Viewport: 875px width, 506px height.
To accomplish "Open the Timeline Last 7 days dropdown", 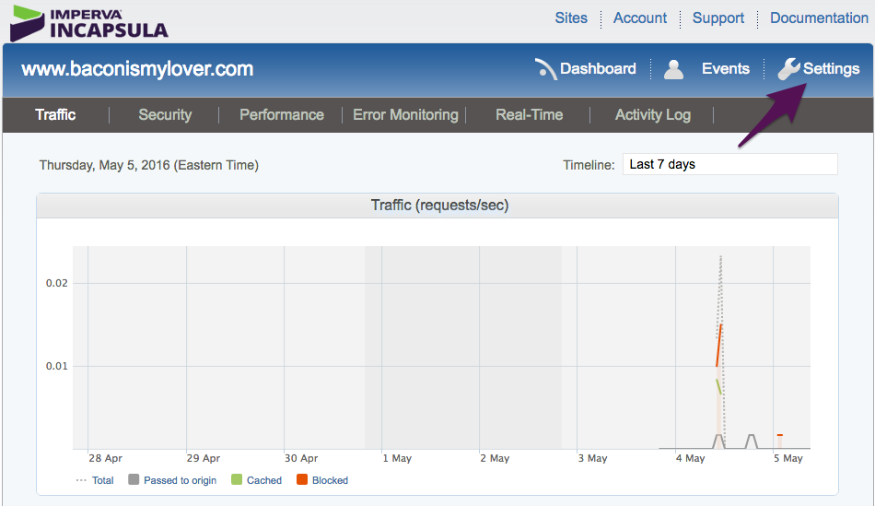I will click(729, 164).
